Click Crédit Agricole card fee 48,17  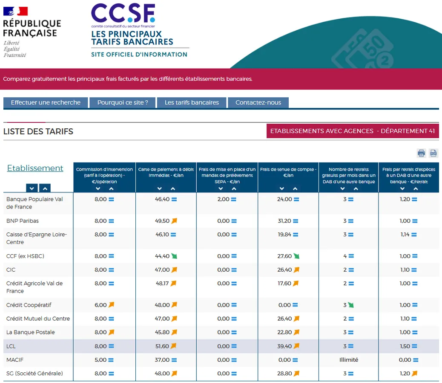coord(162,283)
